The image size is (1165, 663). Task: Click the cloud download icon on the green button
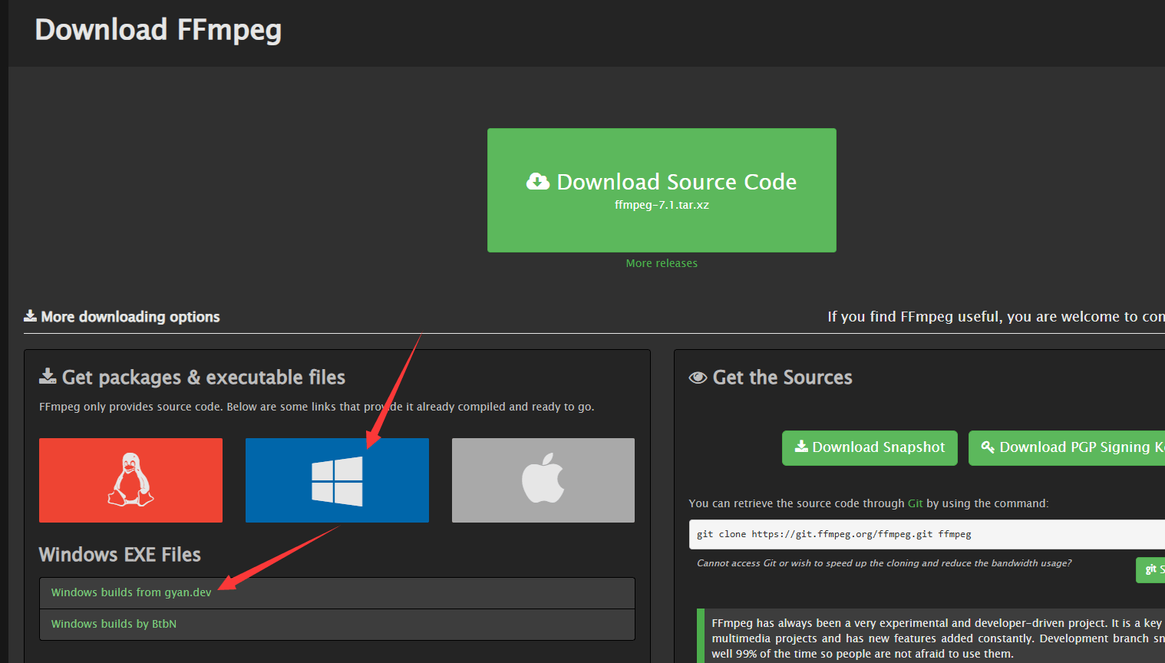tap(538, 181)
